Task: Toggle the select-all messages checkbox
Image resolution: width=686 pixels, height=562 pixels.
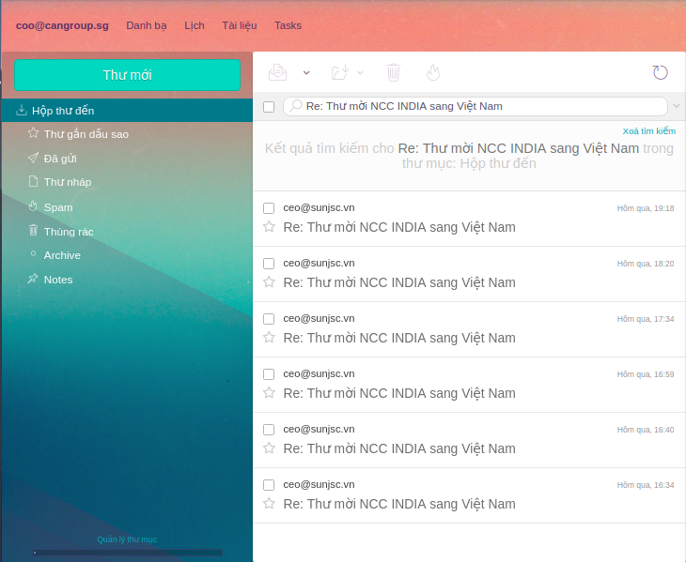Action: 269,107
